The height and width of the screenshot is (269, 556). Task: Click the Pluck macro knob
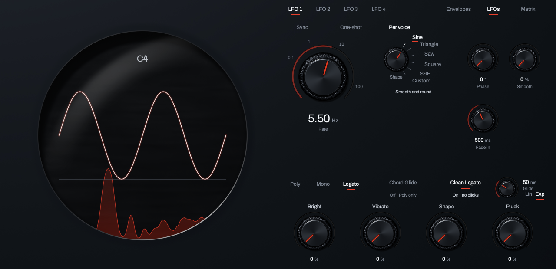513,232
